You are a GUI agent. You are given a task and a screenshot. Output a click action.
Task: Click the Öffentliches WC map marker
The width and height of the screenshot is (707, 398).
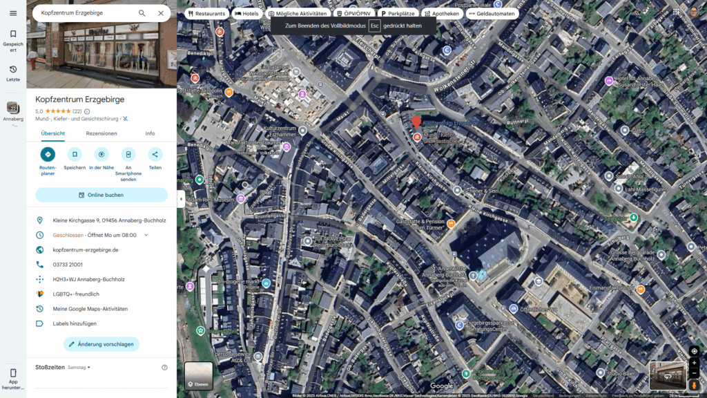[514, 309]
